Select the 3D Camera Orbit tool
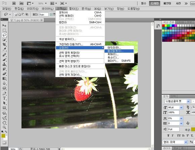195x150 pixels. (x=4, y=118)
